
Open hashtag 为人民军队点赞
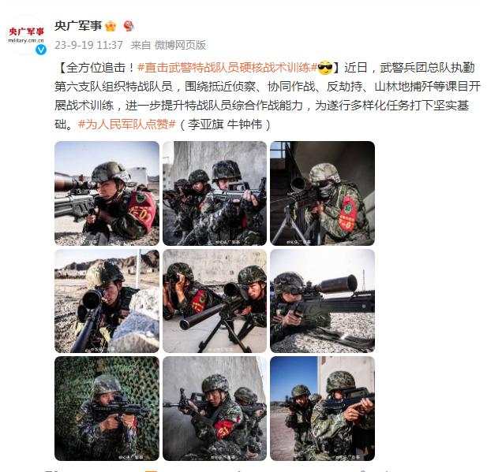click(127, 125)
